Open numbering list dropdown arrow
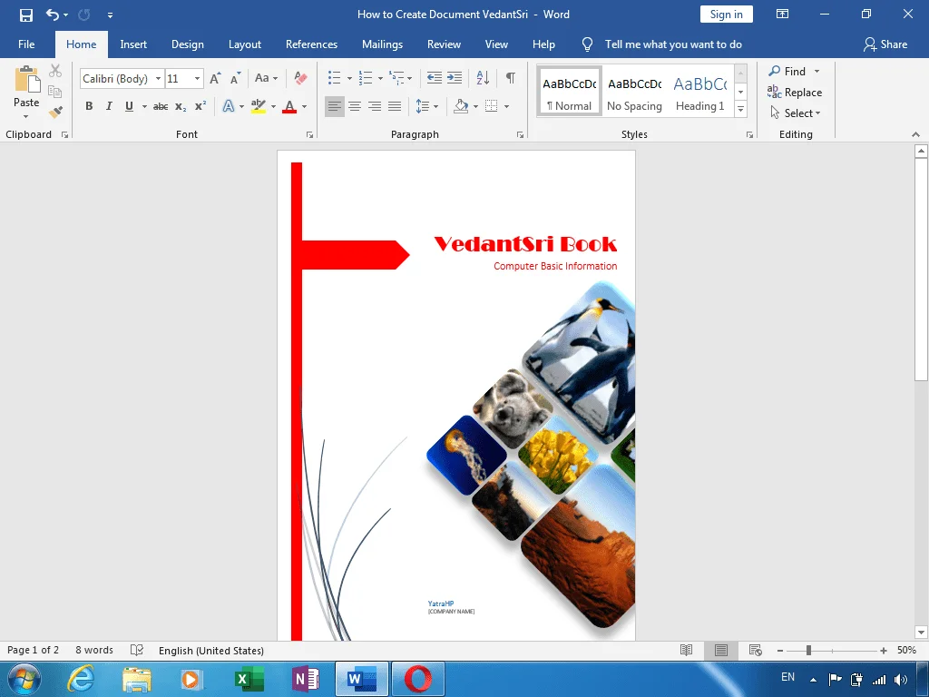 [380, 78]
